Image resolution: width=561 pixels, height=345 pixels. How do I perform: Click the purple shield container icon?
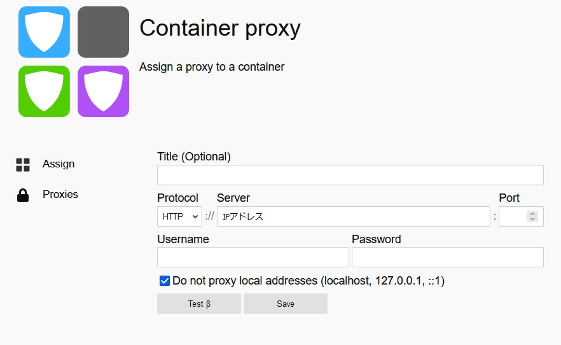coord(104,91)
